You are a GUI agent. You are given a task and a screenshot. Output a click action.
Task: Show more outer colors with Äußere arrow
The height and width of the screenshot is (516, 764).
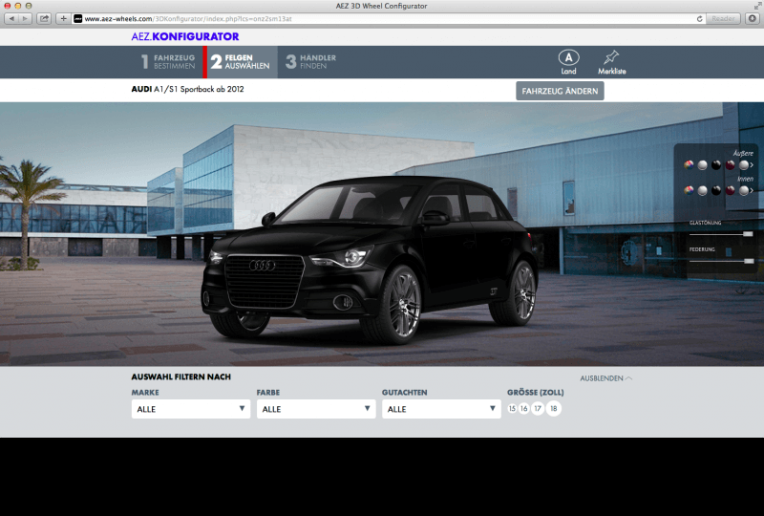click(x=752, y=165)
